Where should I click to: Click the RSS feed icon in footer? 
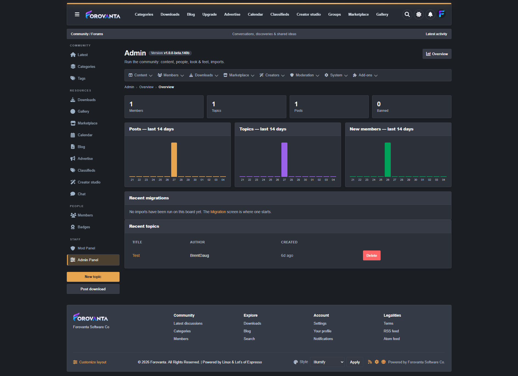pyautogui.click(x=370, y=362)
